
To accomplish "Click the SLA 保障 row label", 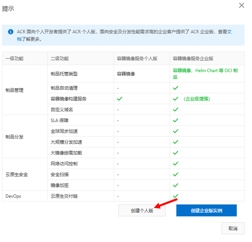I will click(x=60, y=120).
